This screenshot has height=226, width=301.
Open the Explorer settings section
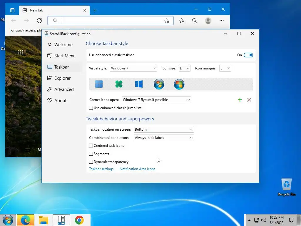(x=63, y=78)
